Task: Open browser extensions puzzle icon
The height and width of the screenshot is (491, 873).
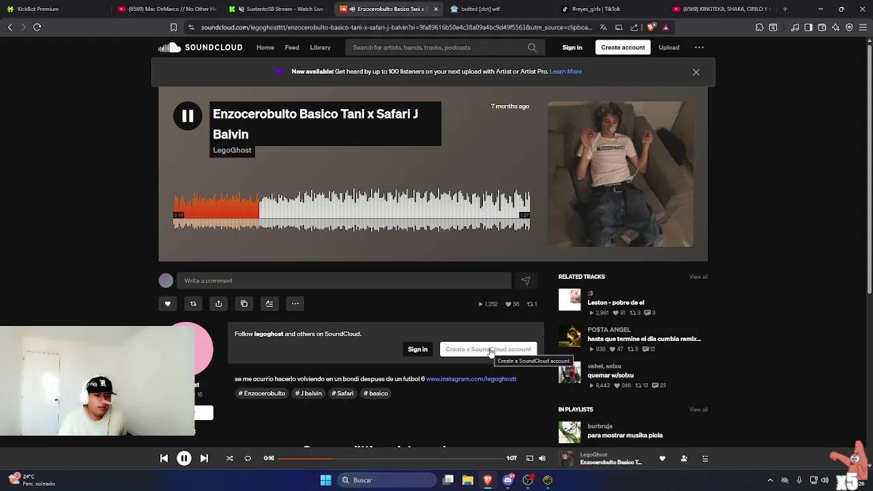Action: click(x=759, y=27)
